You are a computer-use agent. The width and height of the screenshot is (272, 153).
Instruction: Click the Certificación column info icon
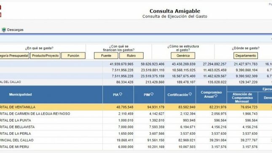pos(190,94)
